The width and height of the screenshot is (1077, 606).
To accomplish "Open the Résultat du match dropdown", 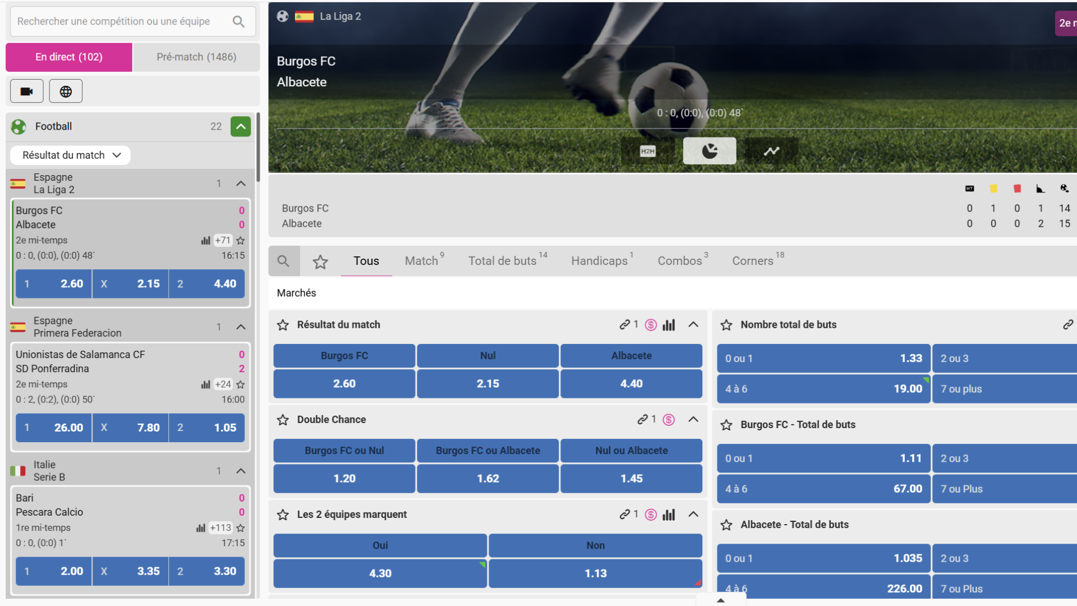I will [x=71, y=155].
